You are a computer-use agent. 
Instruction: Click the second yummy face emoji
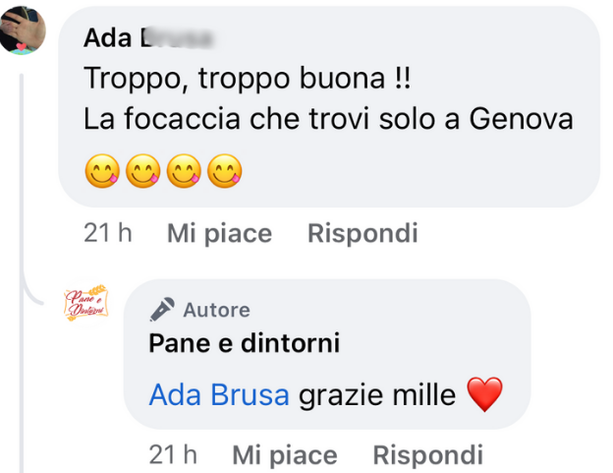141,171
